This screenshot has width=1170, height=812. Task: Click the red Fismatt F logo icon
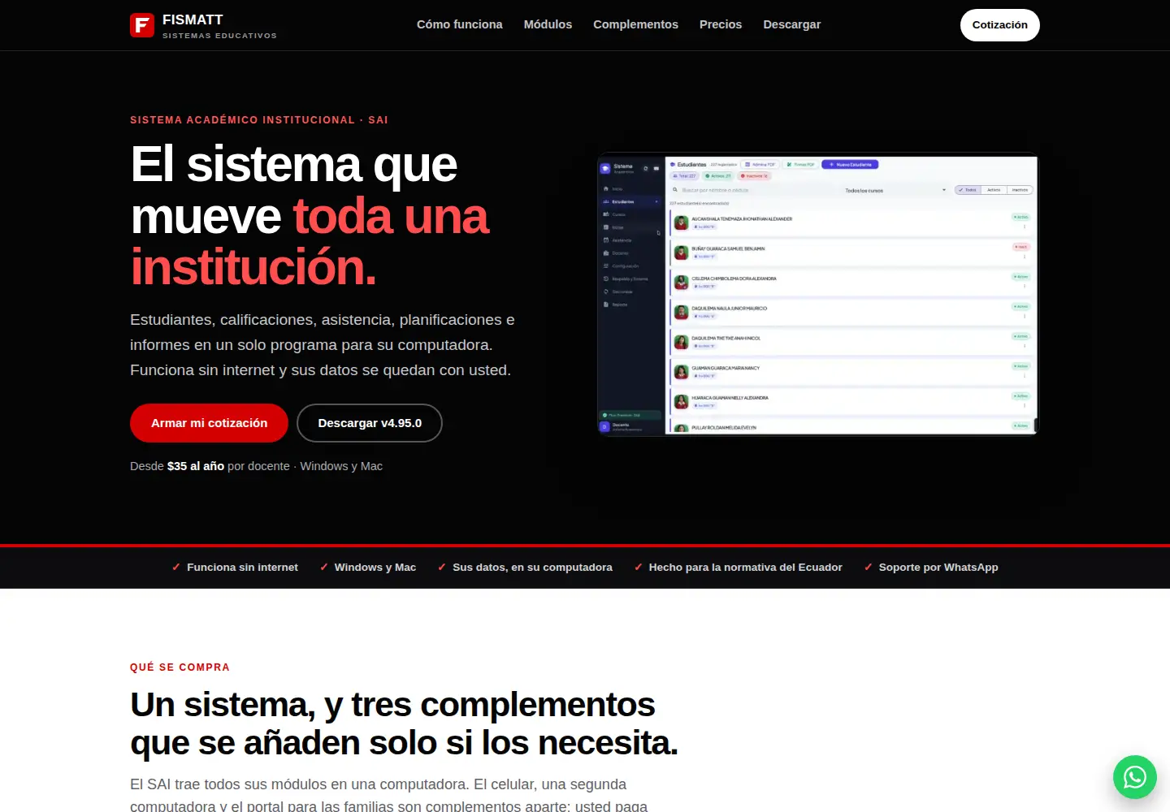tap(142, 25)
